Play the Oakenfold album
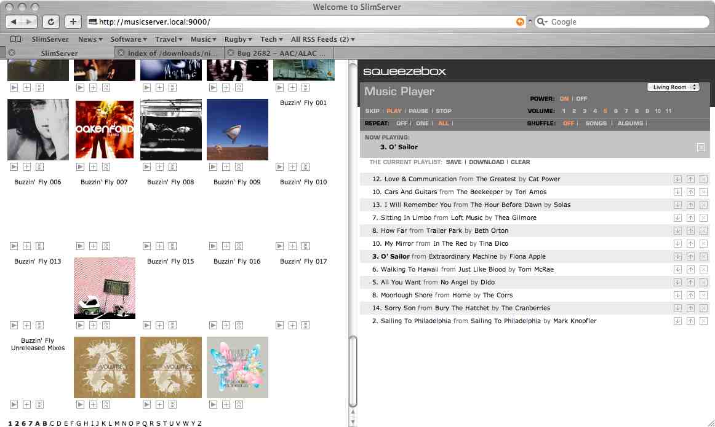Screen dimensions: 715x427 point(80,166)
